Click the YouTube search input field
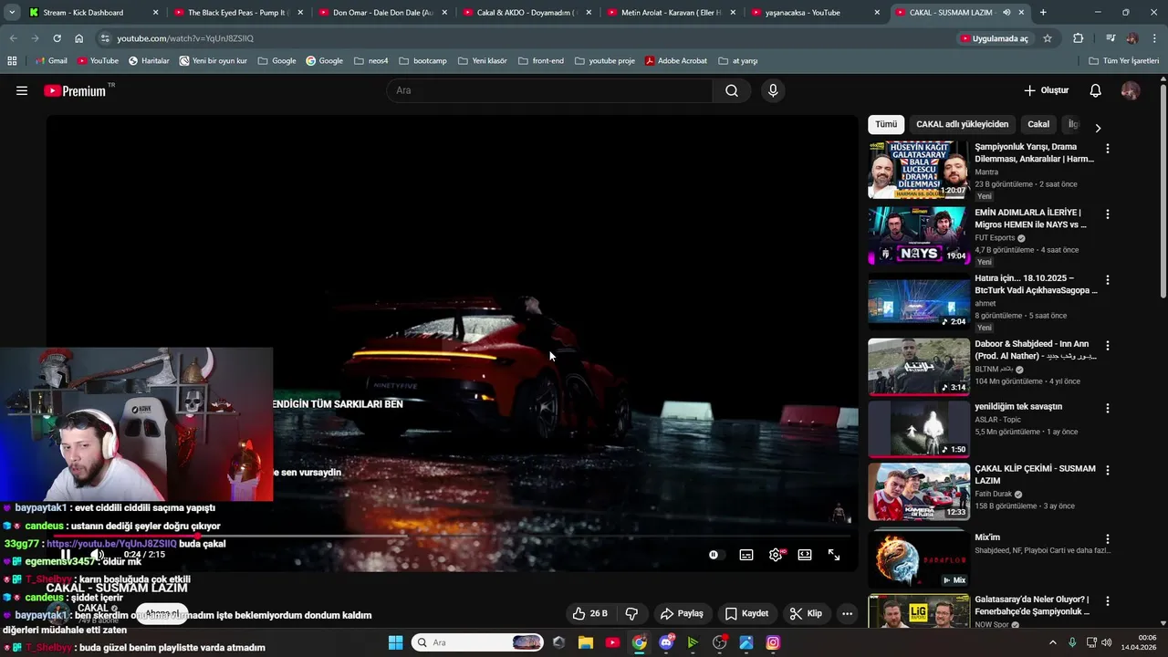This screenshot has width=1168, height=657. [549, 90]
